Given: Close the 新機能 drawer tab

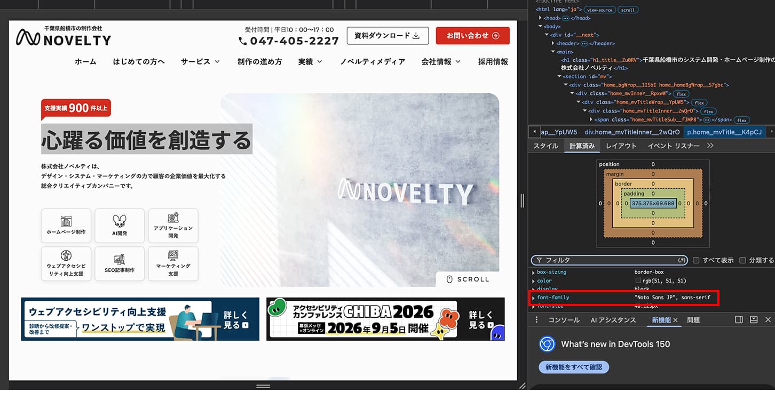Looking at the screenshot, I should [675, 320].
